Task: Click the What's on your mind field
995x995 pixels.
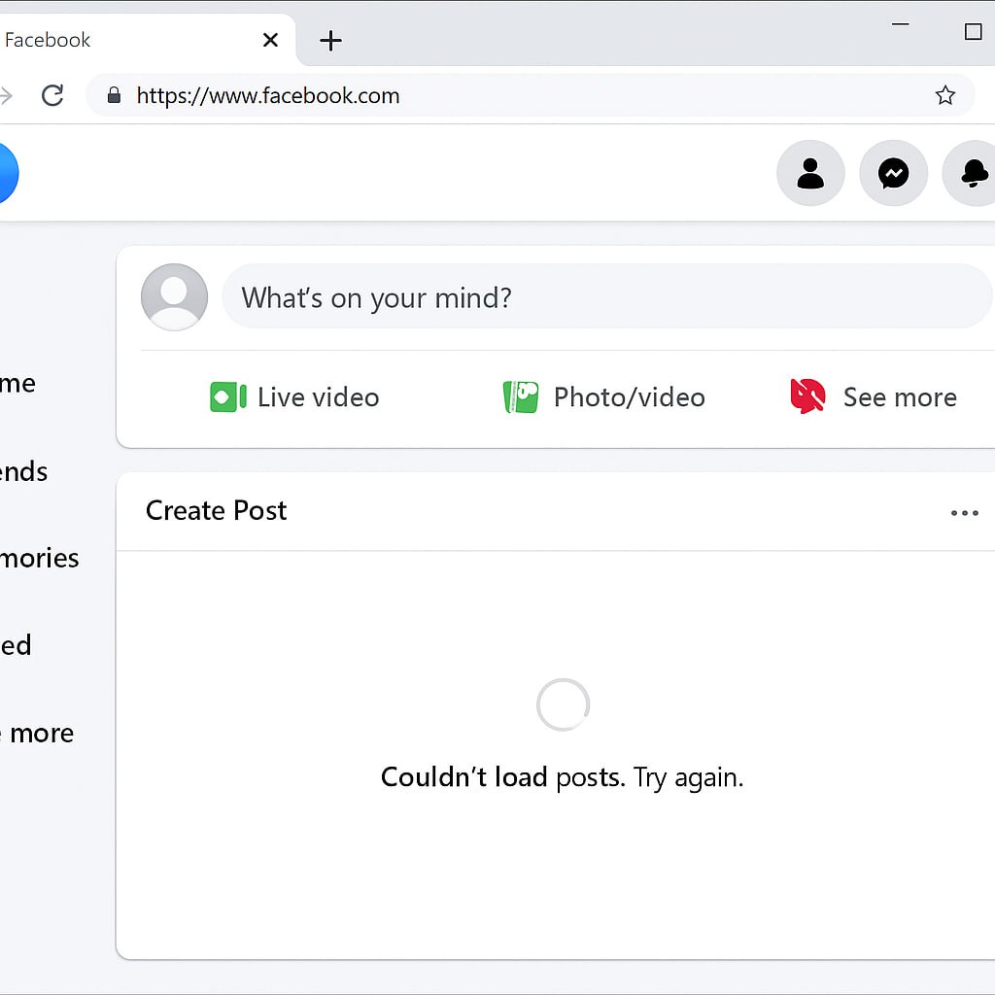Action: click(606, 296)
